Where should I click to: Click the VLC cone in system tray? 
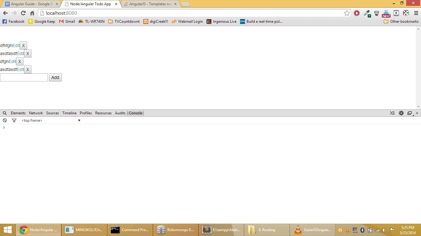point(348,230)
